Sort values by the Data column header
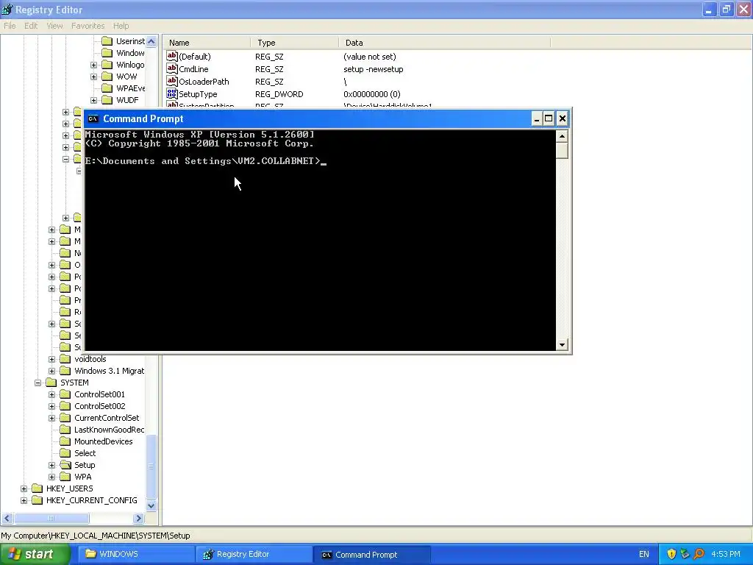 click(444, 43)
